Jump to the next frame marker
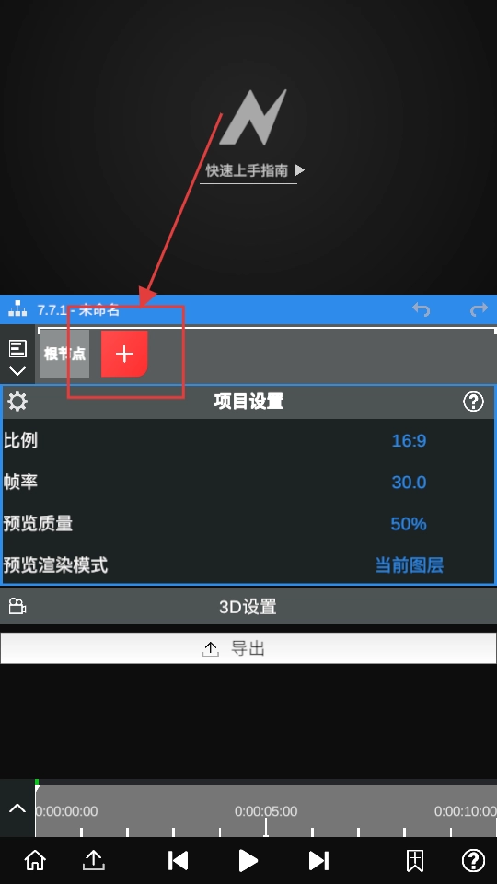Image resolution: width=497 pixels, height=884 pixels. (x=318, y=860)
